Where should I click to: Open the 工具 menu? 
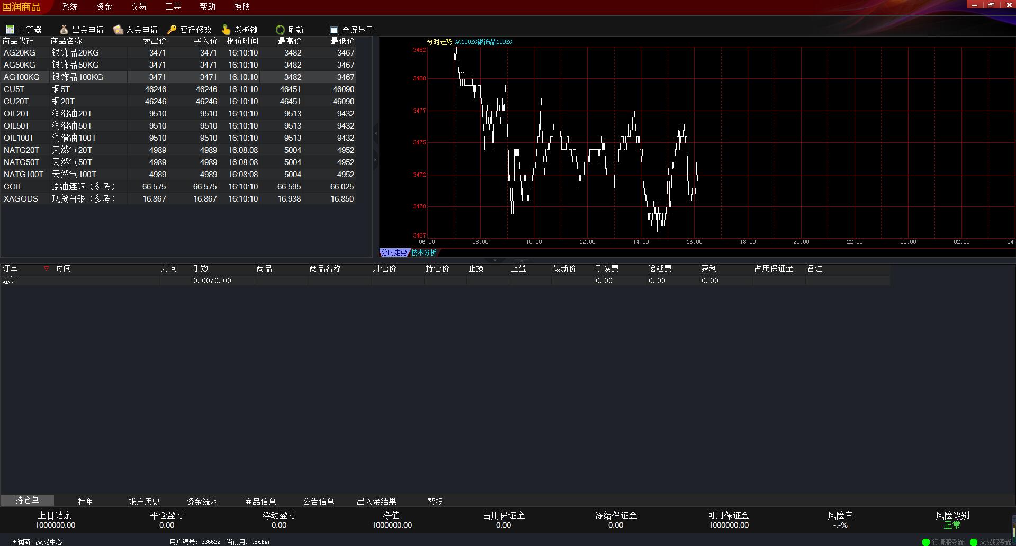(x=173, y=6)
